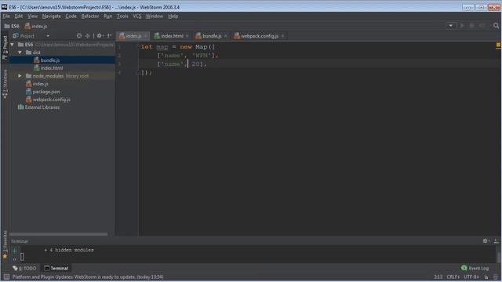Open run configuration dropdown
The height and width of the screenshot is (282, 502).
pyautogui.click(x=450, y=26)
